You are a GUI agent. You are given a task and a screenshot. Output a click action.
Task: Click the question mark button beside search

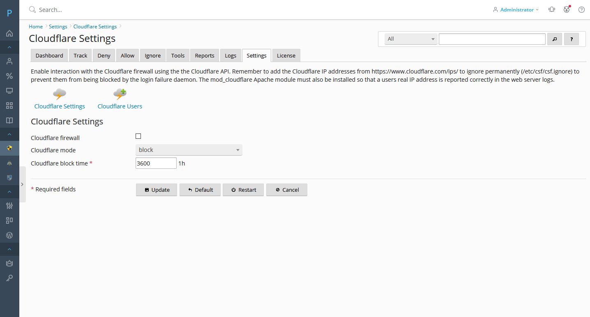(x=572, y=39)
